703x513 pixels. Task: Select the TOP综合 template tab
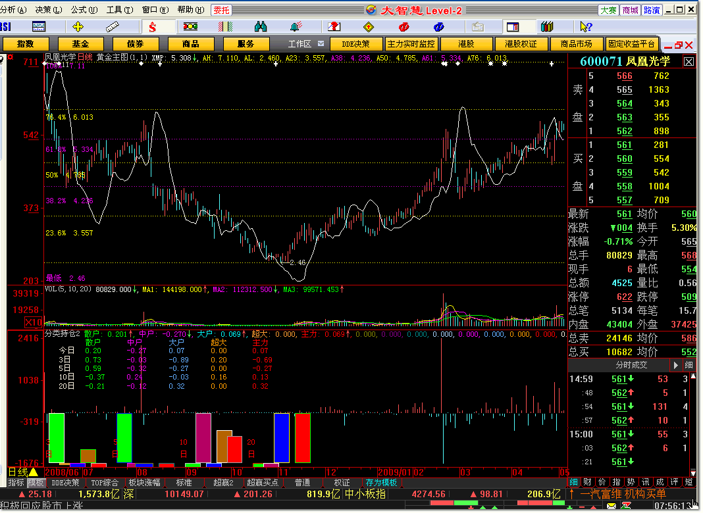click(105, 483)
